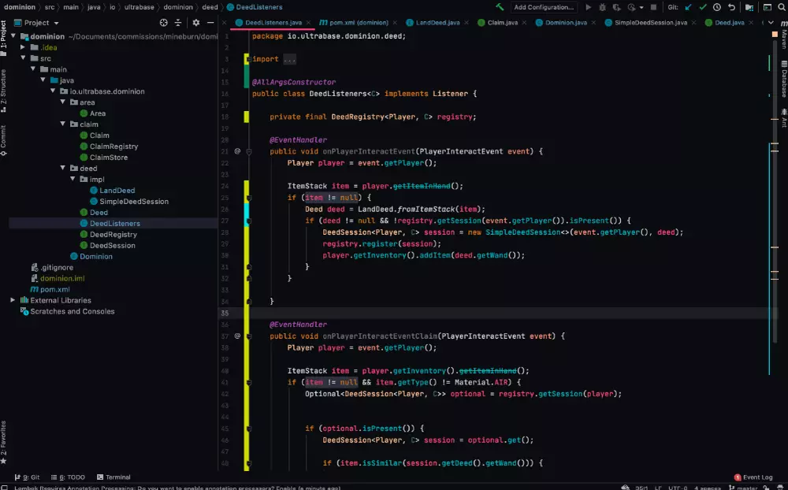Select ClaimStore in the project tree
Viewport: 788px width, 490px height.
tap(109, 158)
